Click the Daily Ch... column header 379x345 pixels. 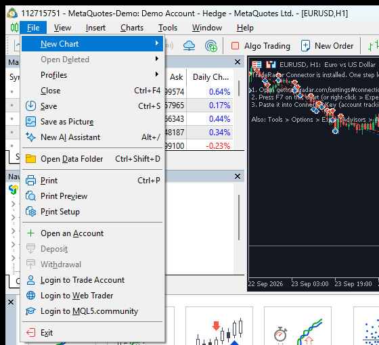[210, 77]
